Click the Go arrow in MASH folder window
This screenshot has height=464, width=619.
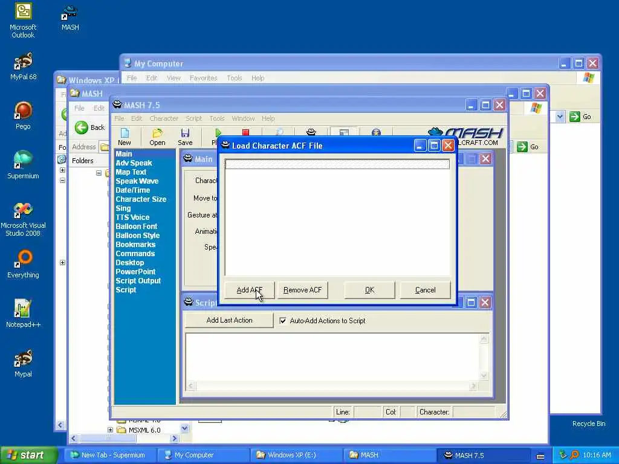(522, 147)
